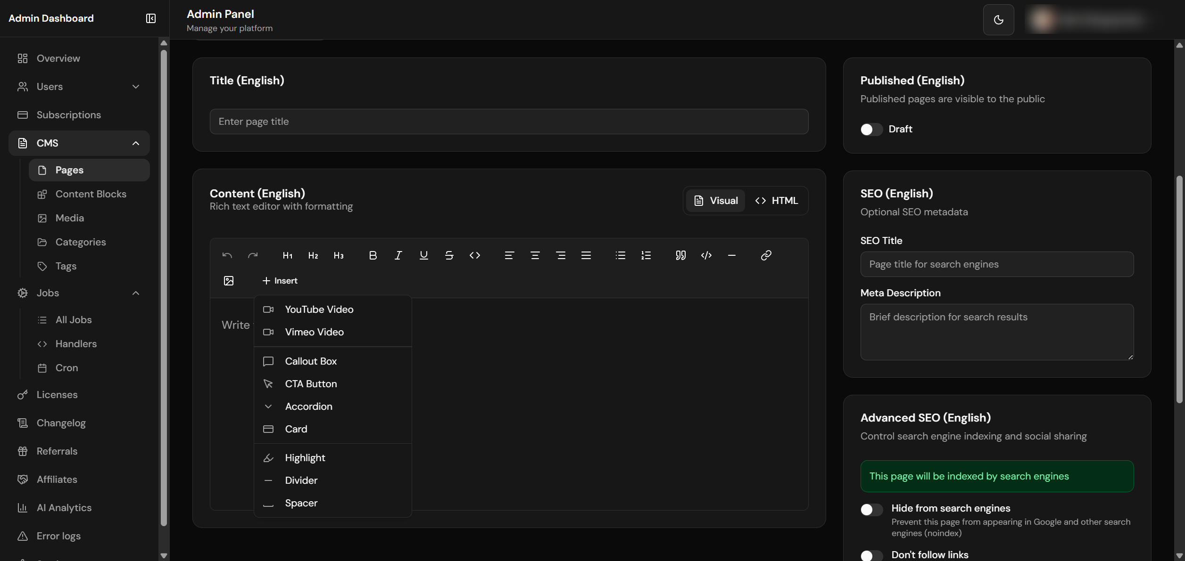Align text left
This screenshot has width=1185, height=561.
(x=509, y=255)
